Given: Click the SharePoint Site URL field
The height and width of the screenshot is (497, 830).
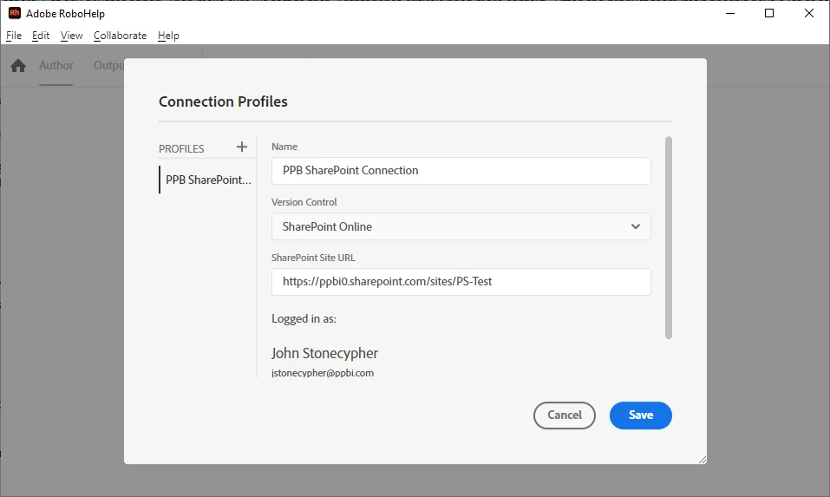Looking at the screenshot, I should pos(461,282).
